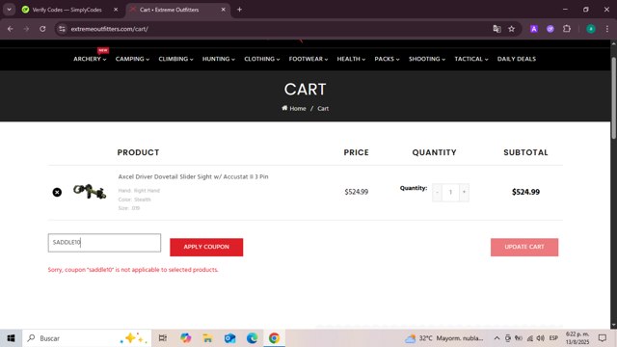This screenshot has height=347, width=617.
Task: Expand the CAMPING menu
Action: tap(132, 59)
